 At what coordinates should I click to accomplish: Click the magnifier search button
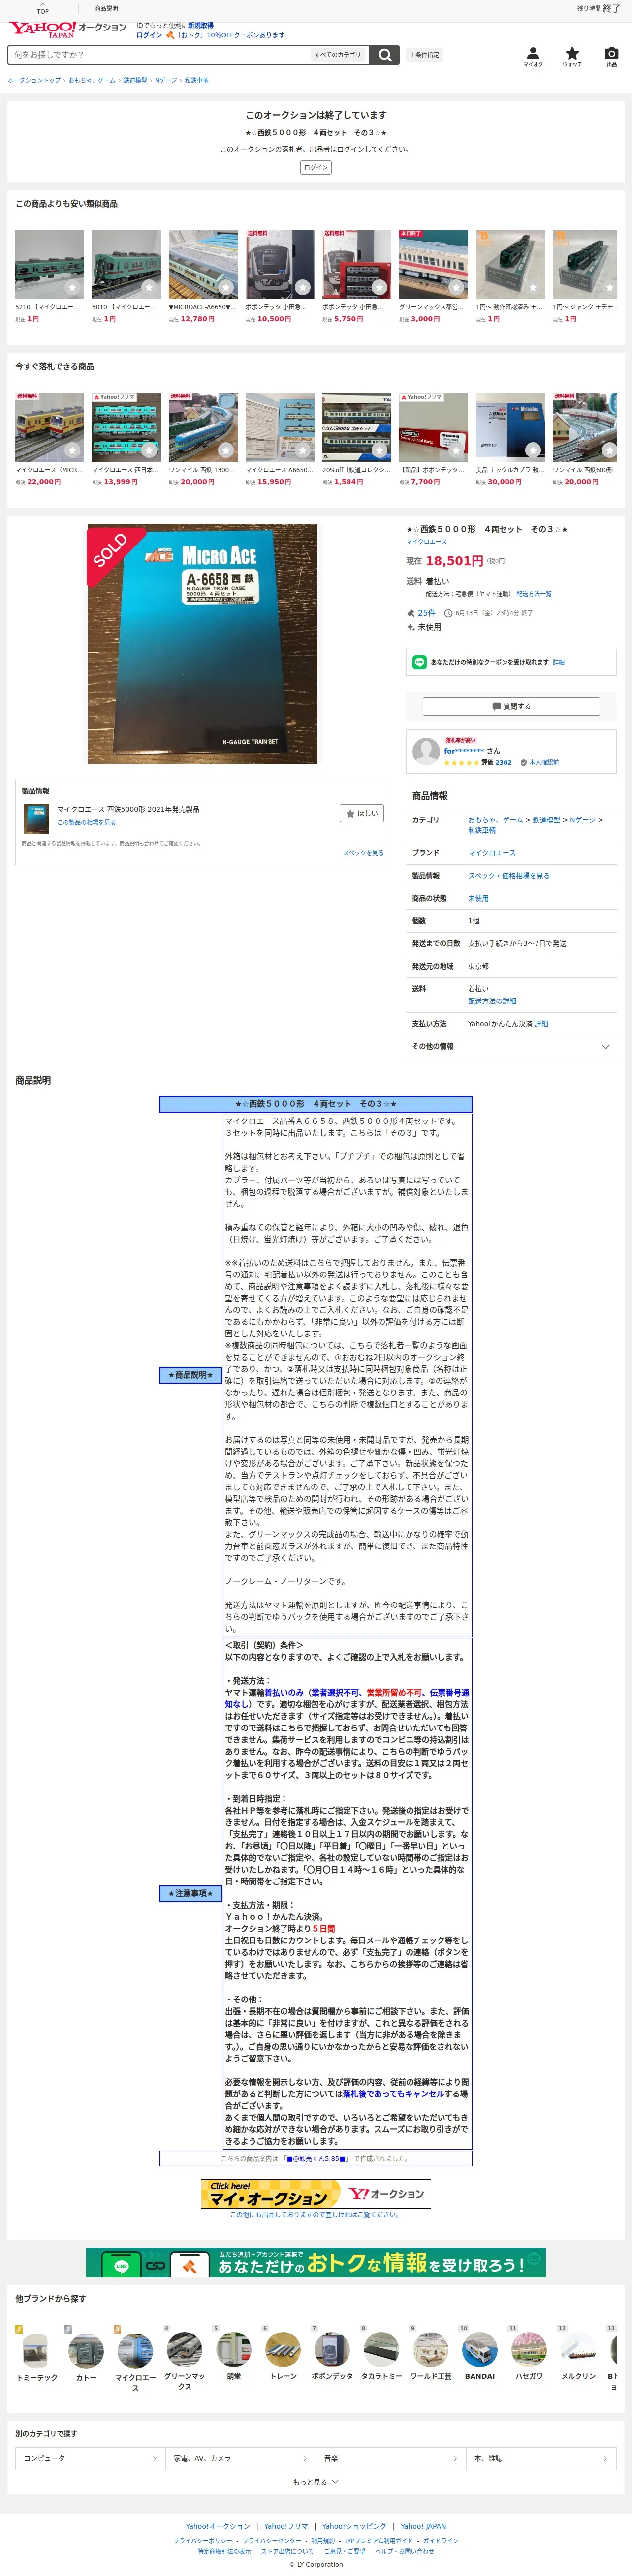coord(385,55)
